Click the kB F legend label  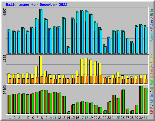(x=152, y=110)
